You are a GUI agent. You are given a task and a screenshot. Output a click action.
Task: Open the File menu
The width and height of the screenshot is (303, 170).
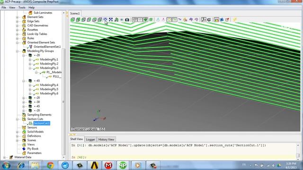[x=4, y=8]
